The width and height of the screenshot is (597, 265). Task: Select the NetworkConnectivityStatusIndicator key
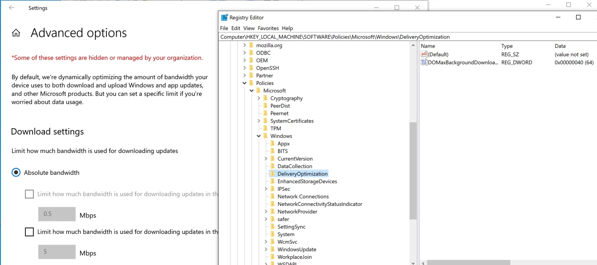point(320,204)
